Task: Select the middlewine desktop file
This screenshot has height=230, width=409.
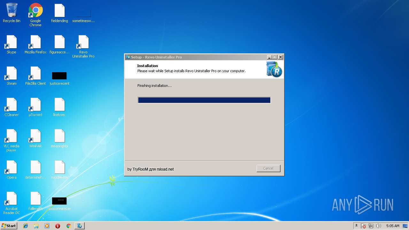Action: coord(59,170)
